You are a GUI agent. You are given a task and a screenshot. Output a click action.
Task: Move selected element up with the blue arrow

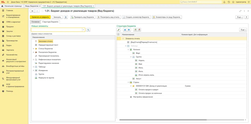click(125, 30)
